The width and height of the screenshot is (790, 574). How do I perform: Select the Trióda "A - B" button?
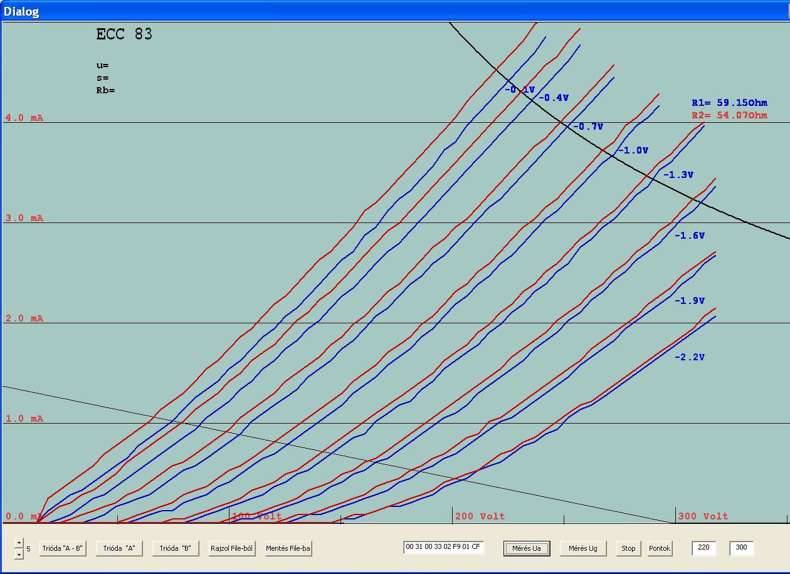point(63,548)
